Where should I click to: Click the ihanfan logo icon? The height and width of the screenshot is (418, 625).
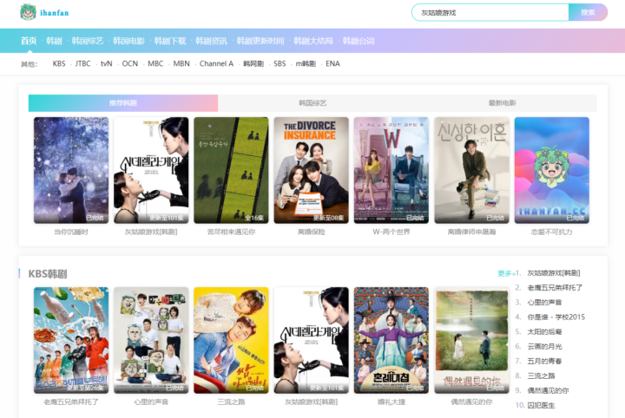29,12
